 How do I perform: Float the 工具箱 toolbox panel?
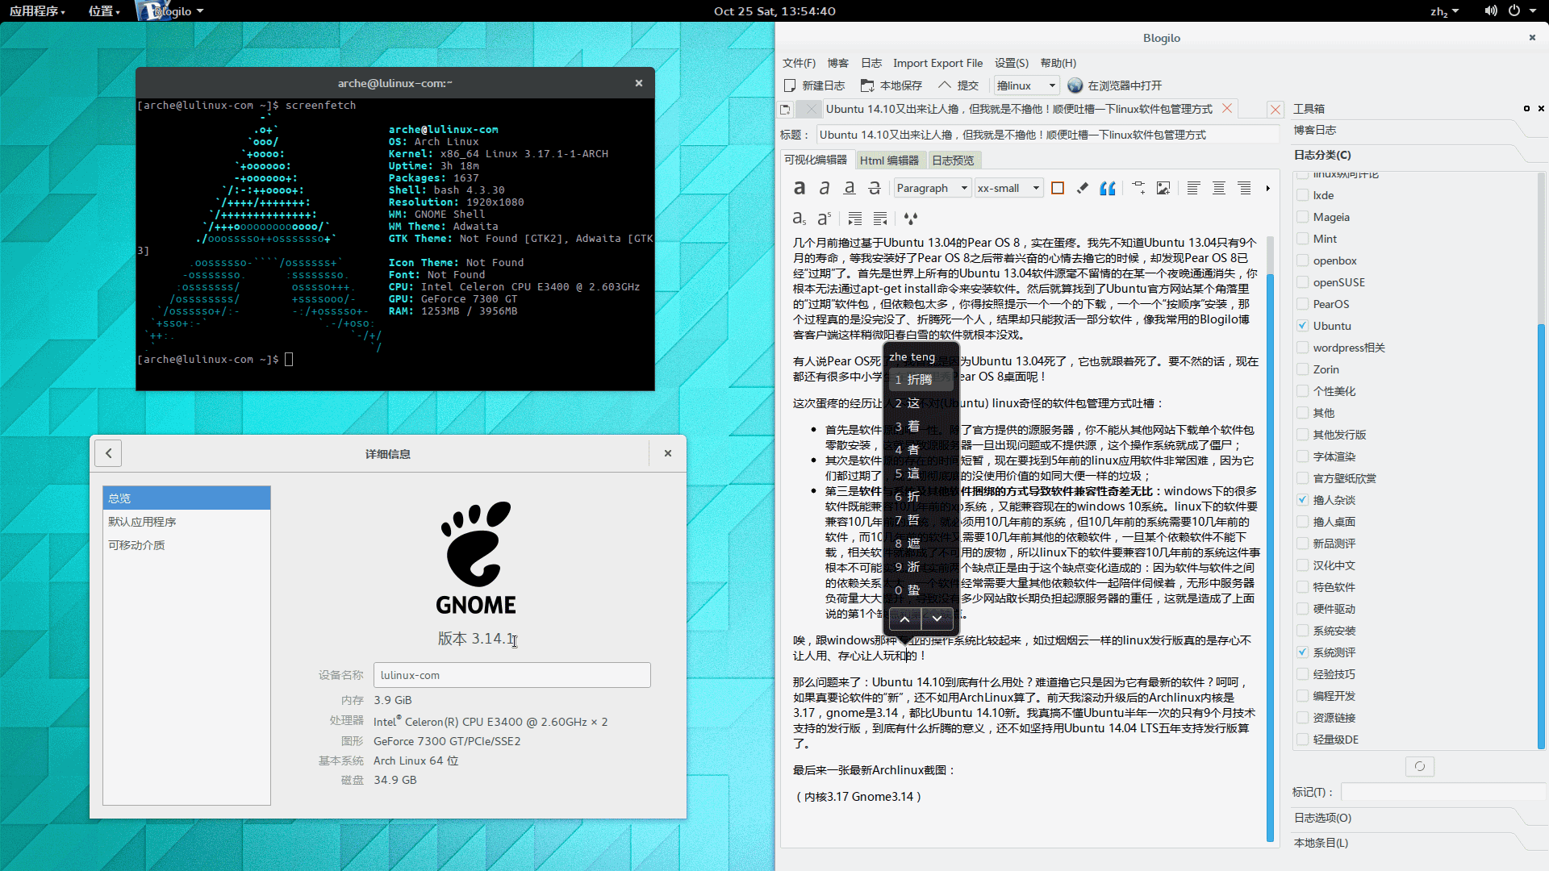click(x=1526, y=108)
